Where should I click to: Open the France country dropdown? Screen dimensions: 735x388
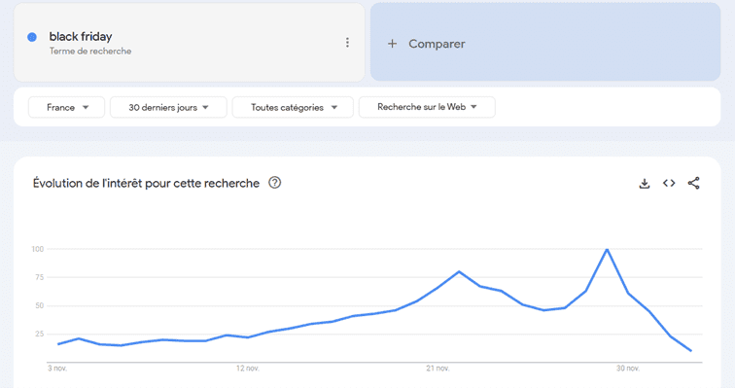tap(66, 107)
